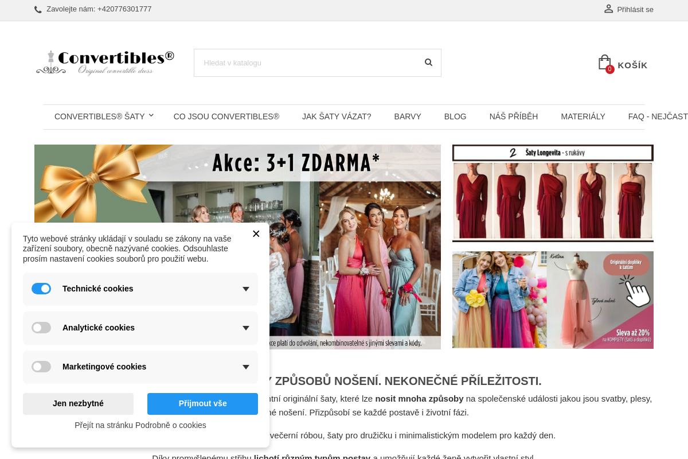Screen dimensions: 688x459
Task: Click the cart item count badge
Action: pos(610,69)
